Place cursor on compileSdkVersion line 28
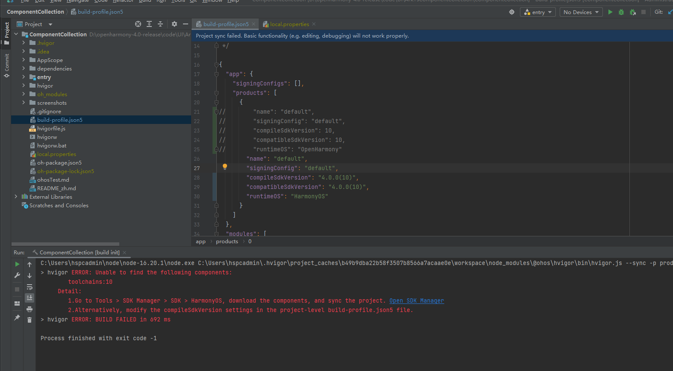The height and width of the screenshot is (371, 673). point(302,177)
